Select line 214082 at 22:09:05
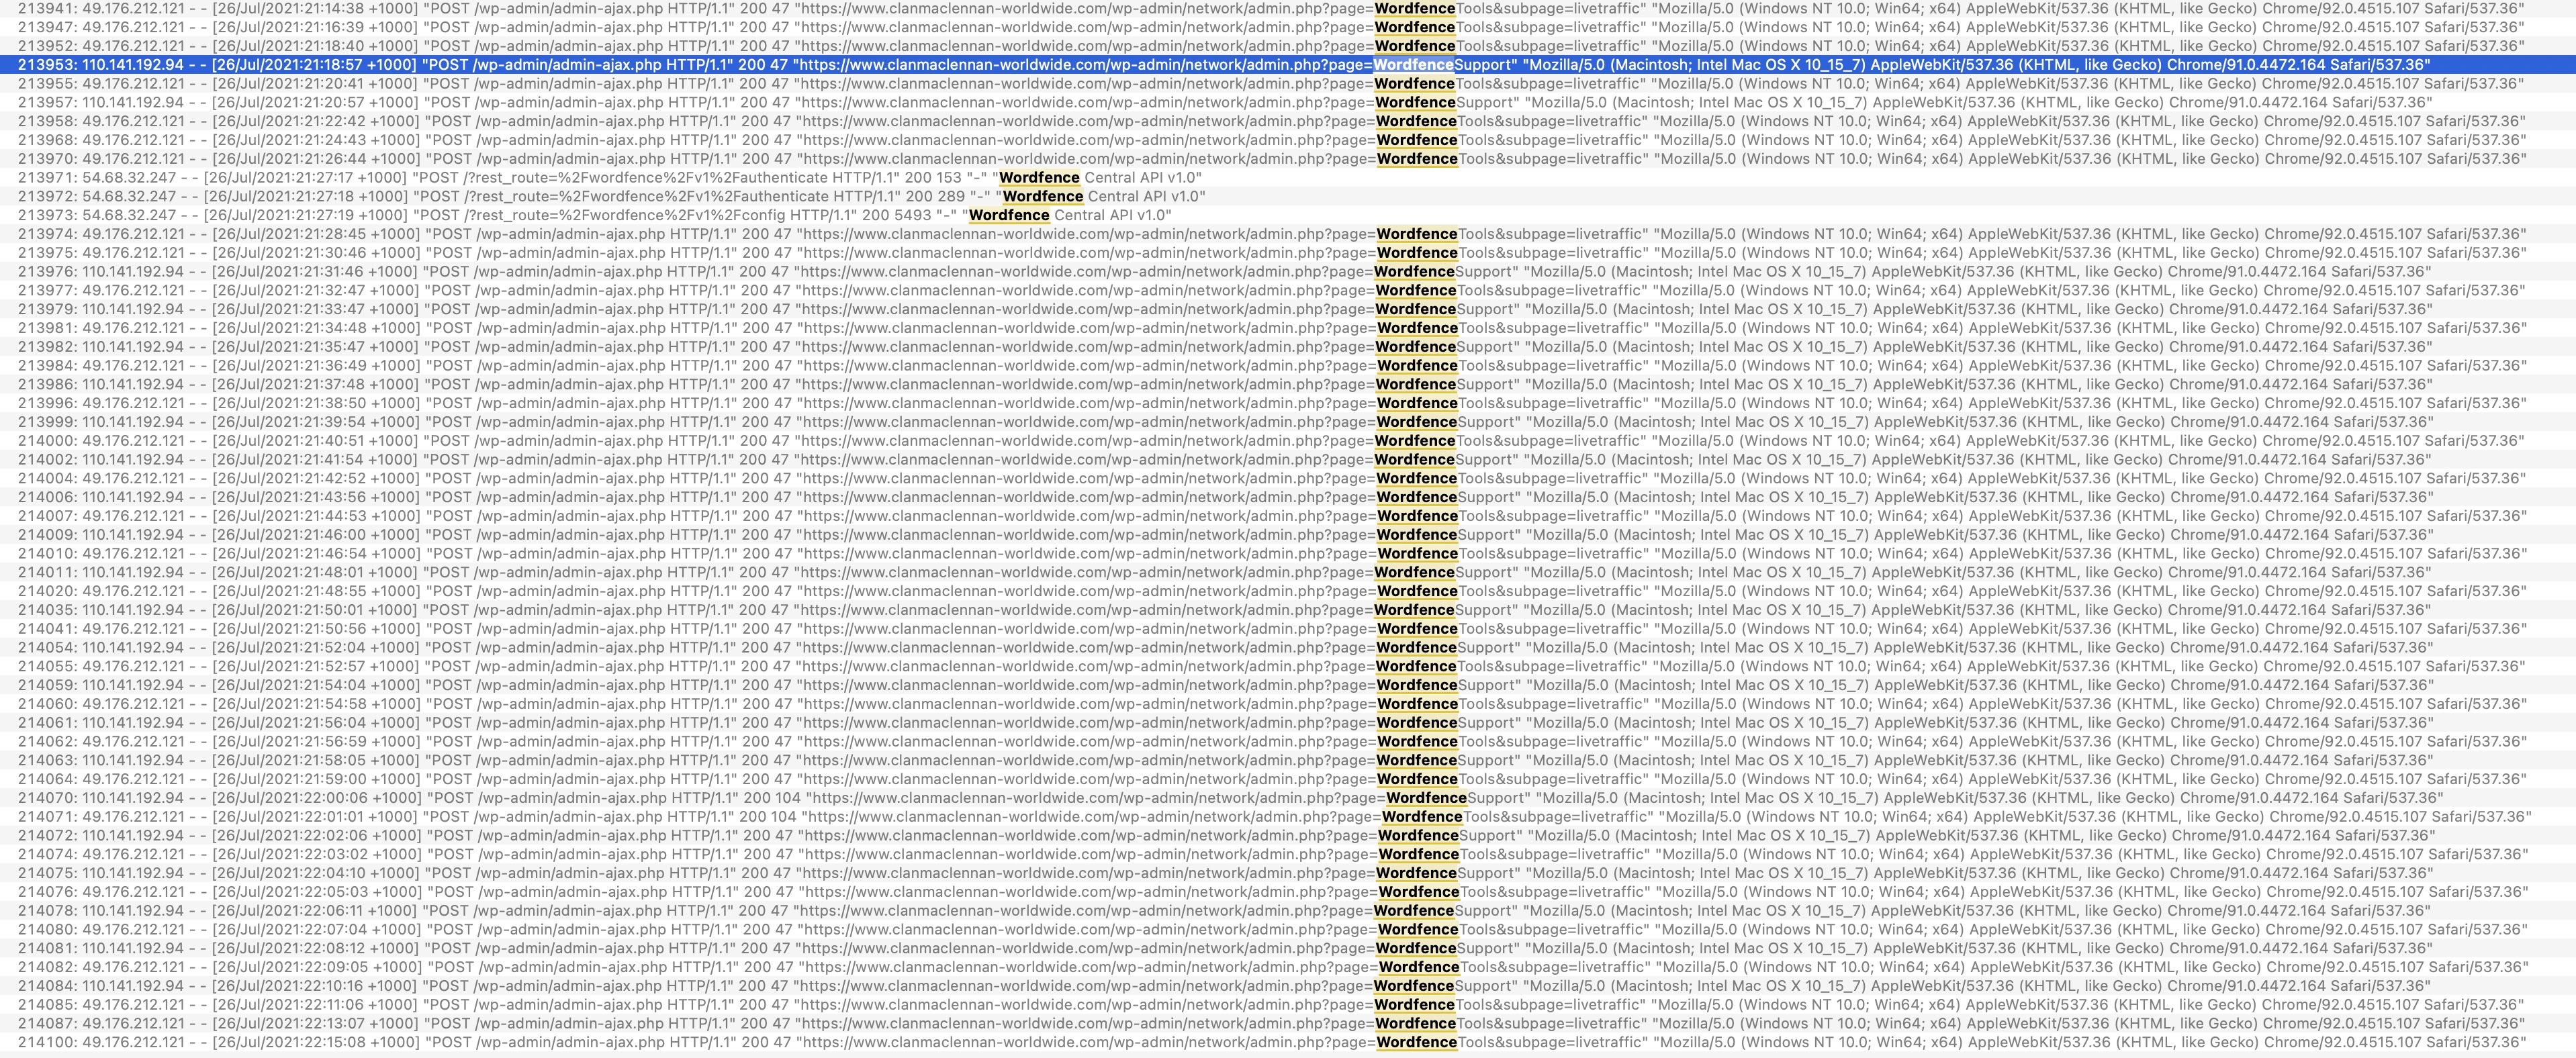The width and height of the screenshot is (2576, 1058). [x=1288, y=967]
